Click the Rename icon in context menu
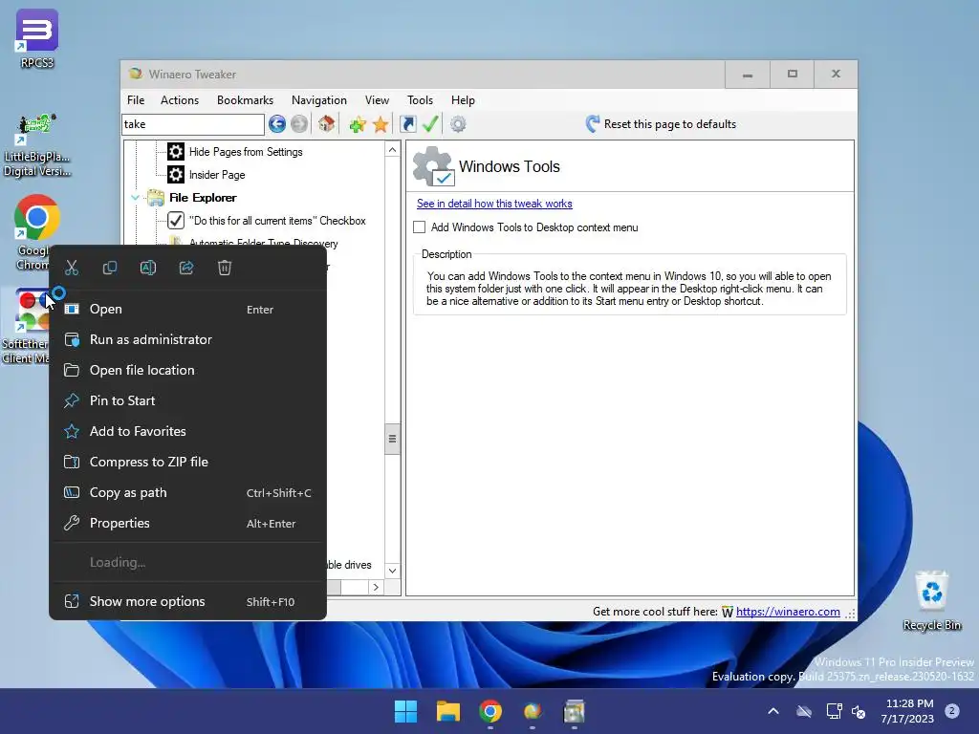The image size is (979, 734). 148,268
